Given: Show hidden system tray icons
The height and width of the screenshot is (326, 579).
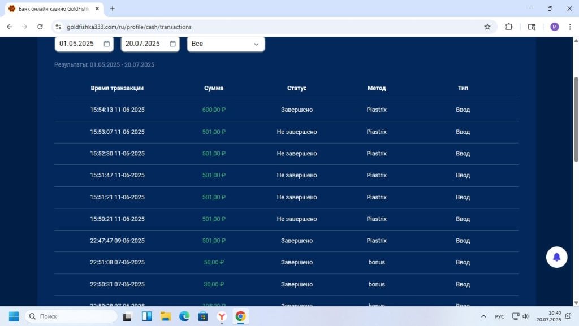Looking at the screenshot, I should pos(483,316).
